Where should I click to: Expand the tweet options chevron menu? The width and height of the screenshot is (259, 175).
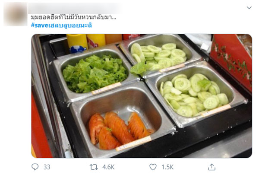click(249, 8)
